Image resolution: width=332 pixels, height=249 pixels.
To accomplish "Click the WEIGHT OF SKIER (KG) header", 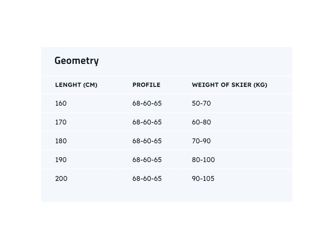I will click(x=229, y=85).
